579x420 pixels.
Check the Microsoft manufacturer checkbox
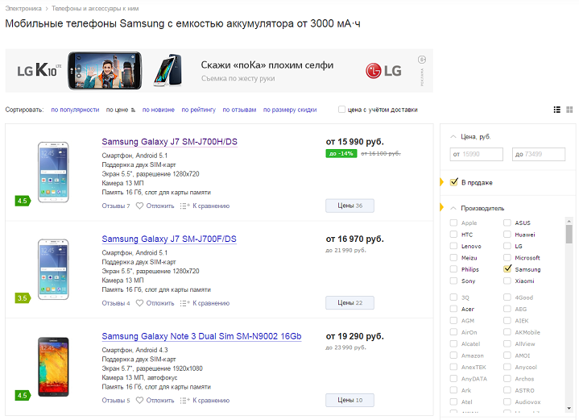[x=507, y=257]
